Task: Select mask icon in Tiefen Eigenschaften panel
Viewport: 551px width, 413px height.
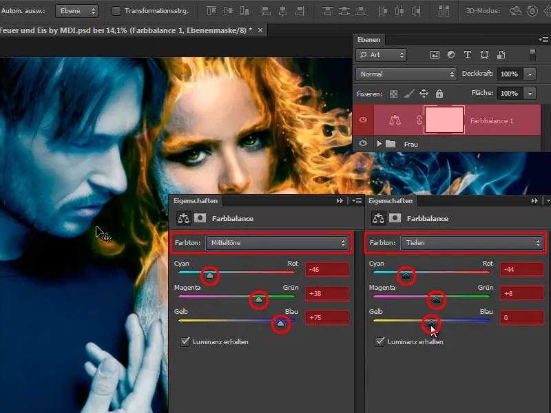Action: click(x=395, y=218)
